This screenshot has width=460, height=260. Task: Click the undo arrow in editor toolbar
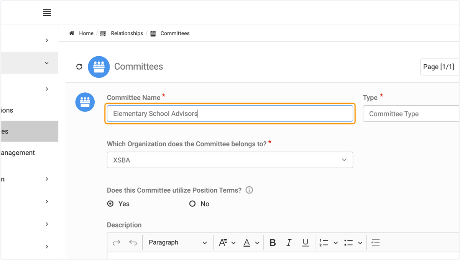pos(133,242)
